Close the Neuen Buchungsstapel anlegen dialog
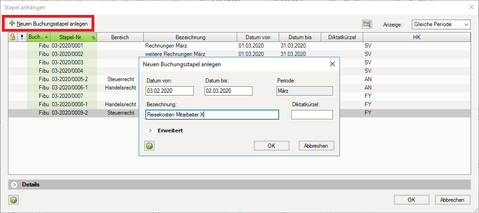This screenshot has height=213, width=479. coord(332,64)
